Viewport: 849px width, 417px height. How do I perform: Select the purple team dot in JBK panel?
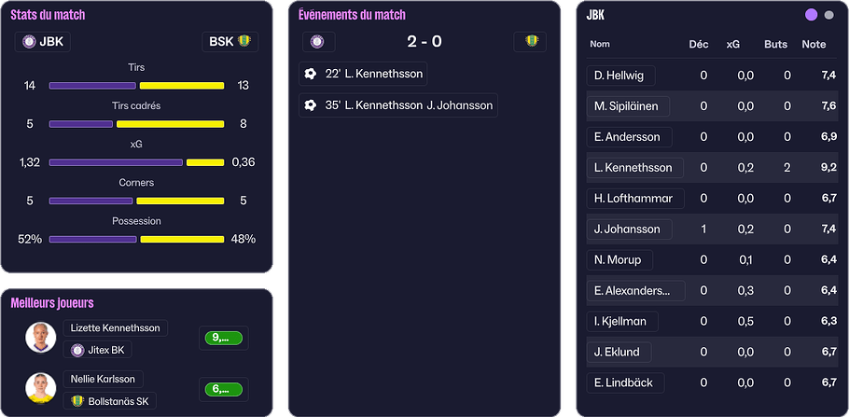click(x=811, y=15)
